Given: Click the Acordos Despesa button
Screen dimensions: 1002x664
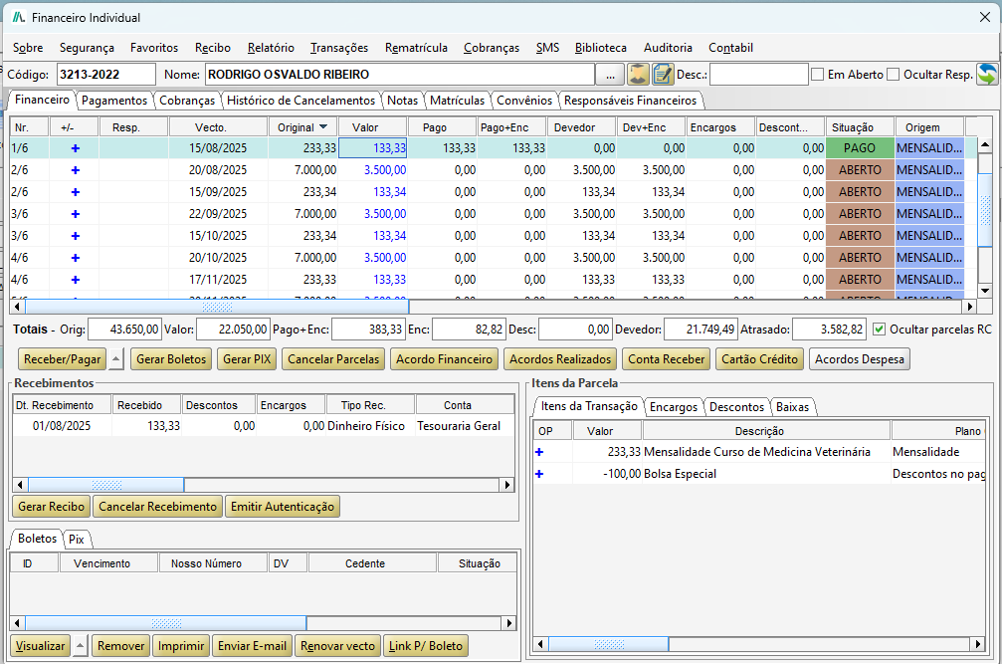Looking at the screenshot, I should point(860,359).
